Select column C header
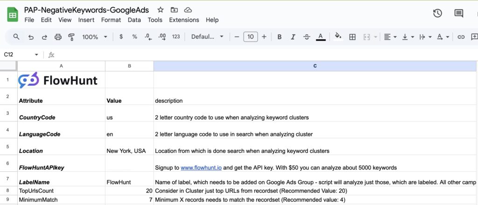 pyautogui.click(x=316, y=66)
